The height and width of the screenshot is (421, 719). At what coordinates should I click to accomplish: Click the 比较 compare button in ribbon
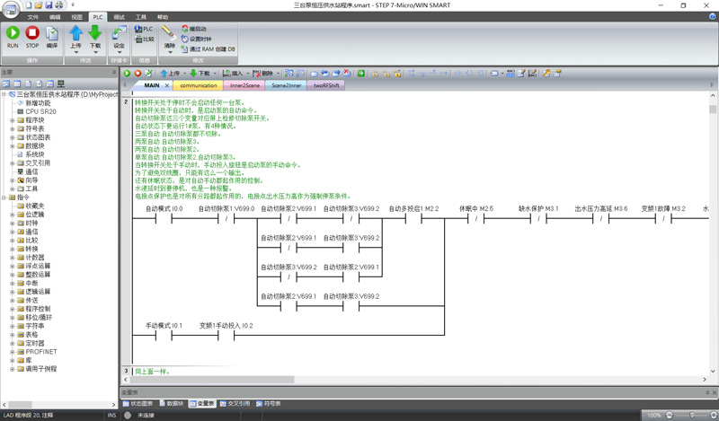coord(144,39)
